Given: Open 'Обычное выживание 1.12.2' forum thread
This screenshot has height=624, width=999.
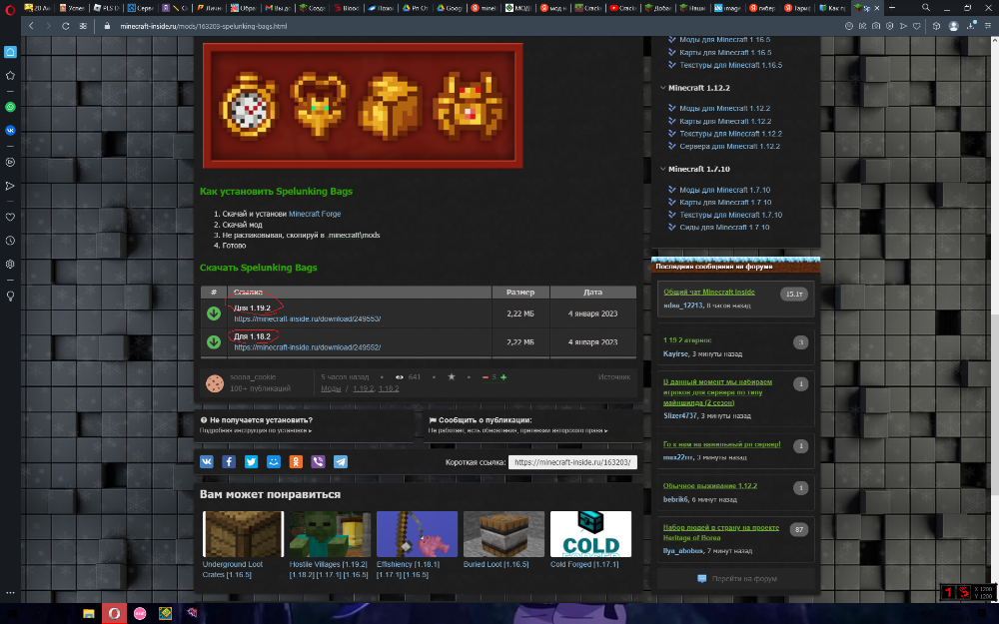Looking at the screenshot, I should click(709, 486).
